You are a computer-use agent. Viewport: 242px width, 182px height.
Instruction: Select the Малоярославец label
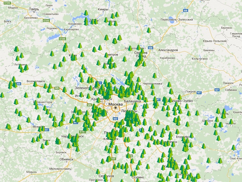coord(60,169)
